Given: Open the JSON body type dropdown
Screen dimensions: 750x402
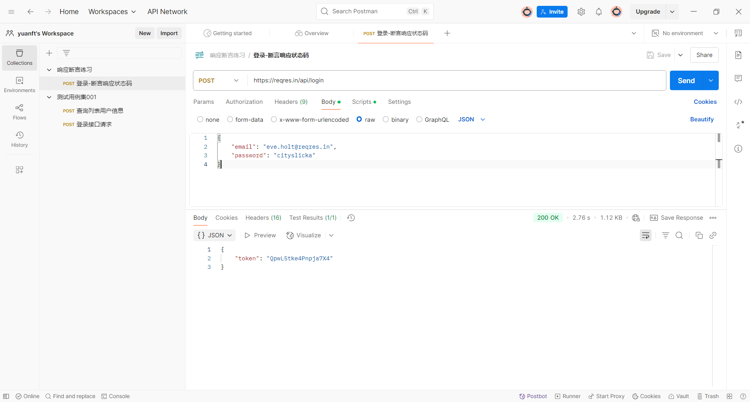Looking at the screenshot, I should (471, 119).
